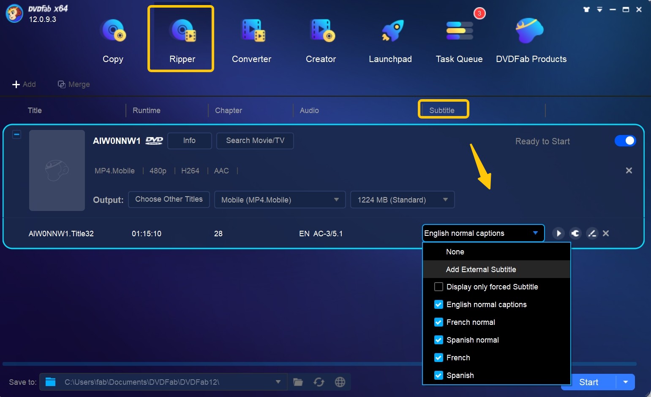
Task: Click the AIW0NNW1.Title32 title name
Action: tap(61, 234)
